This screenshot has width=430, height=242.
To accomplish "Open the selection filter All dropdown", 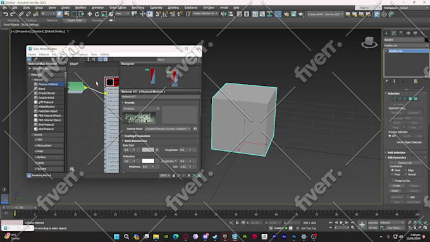I will [48, 13].
